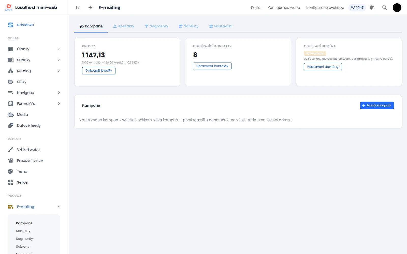
Task: Collapse the sidebar with the arrow icon
Action: (78, 8)
